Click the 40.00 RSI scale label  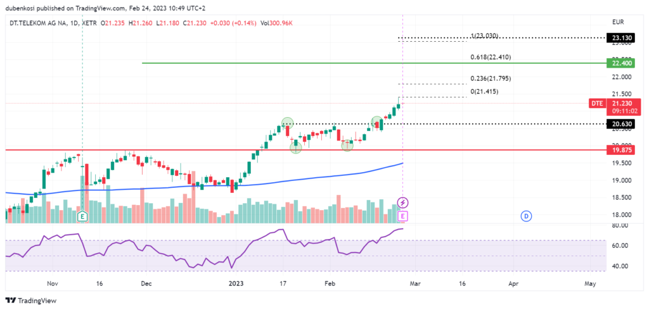(620, 266)
